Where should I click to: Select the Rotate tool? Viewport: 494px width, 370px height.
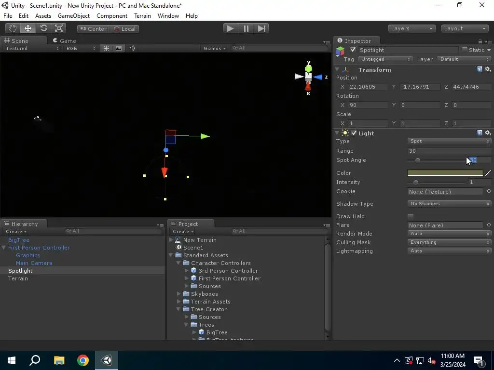click(43, 28)
